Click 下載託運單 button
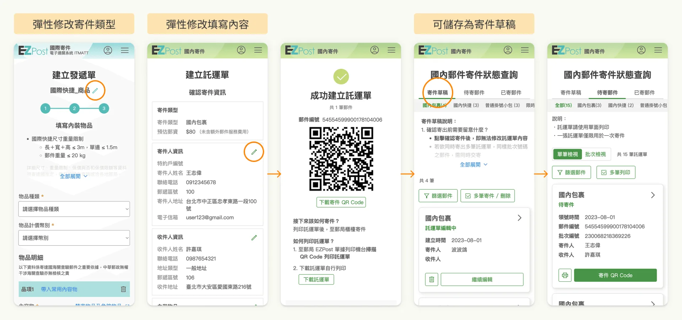The width and height of the screenshot is (682, 320). [316, 280]
